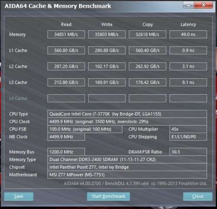217x209 pixels.
Task: Click the Chipset Intel Panther Point field
Action: pyautogui.click(x=127, y=167)
